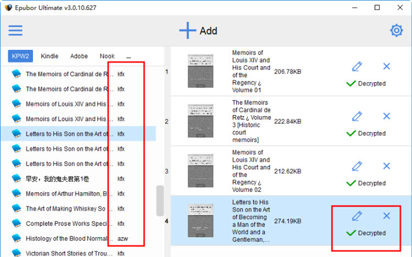The width and height of the screenshot is (412, 257).
Task: Edit metadata of Memoirs of Cardinal de Retz Volume 3
Action: (357, 116)
